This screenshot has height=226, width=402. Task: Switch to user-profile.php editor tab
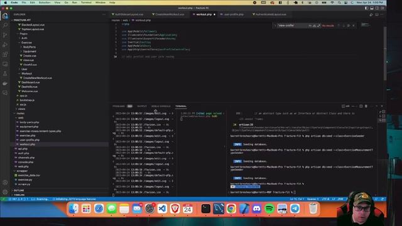233,14
